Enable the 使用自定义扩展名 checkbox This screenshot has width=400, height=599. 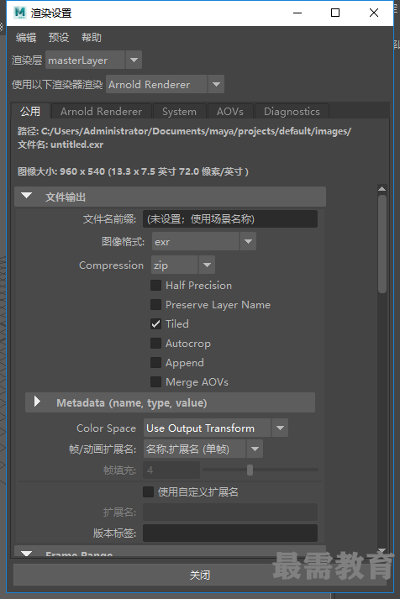[148, 491]
